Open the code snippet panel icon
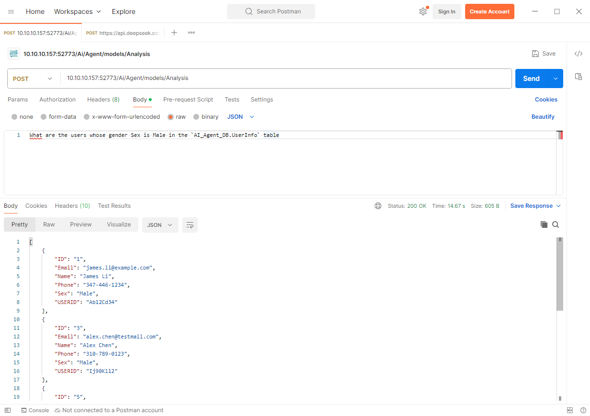The height and width of the screenshot is (416, 590). tap(578, 54)
